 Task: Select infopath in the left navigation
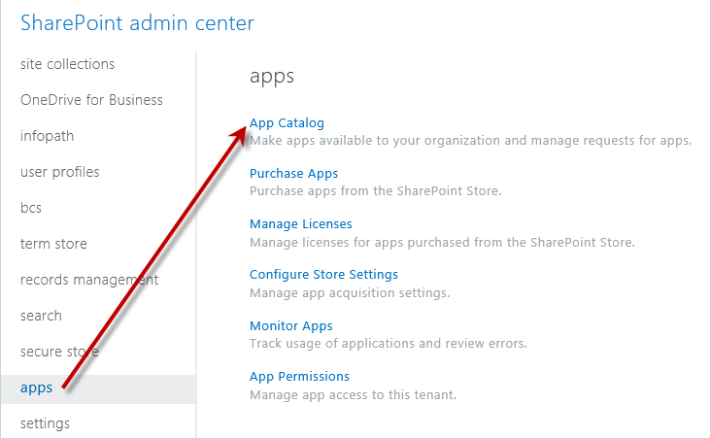47,136
